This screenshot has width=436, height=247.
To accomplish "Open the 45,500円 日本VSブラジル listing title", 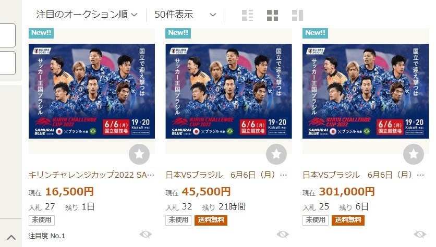I will 226,175.
